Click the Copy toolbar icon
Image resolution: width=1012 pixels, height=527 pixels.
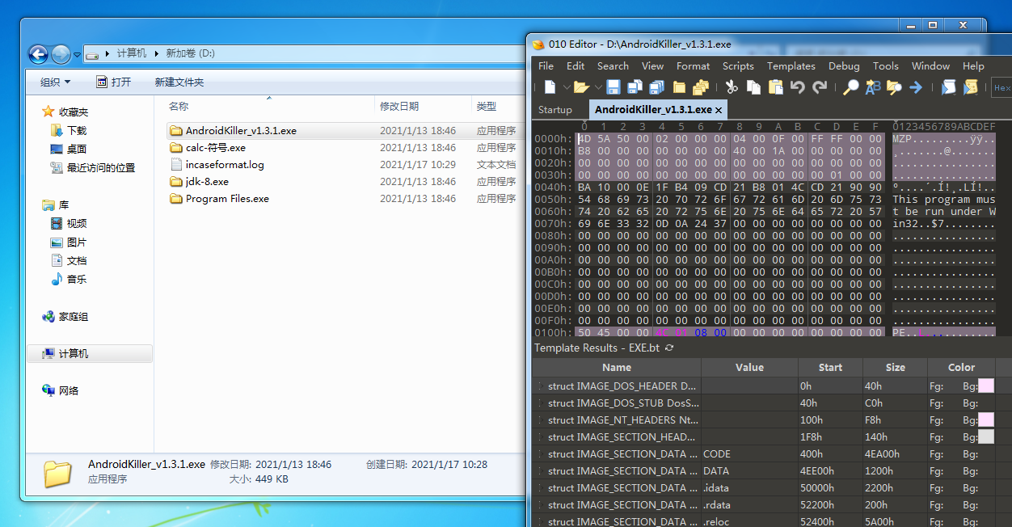point(753,87)
